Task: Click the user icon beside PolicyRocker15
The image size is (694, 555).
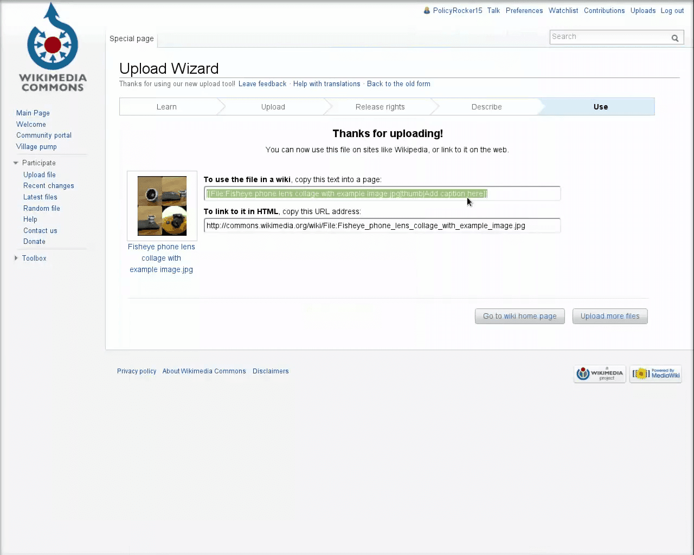Action: pos(427,10)
